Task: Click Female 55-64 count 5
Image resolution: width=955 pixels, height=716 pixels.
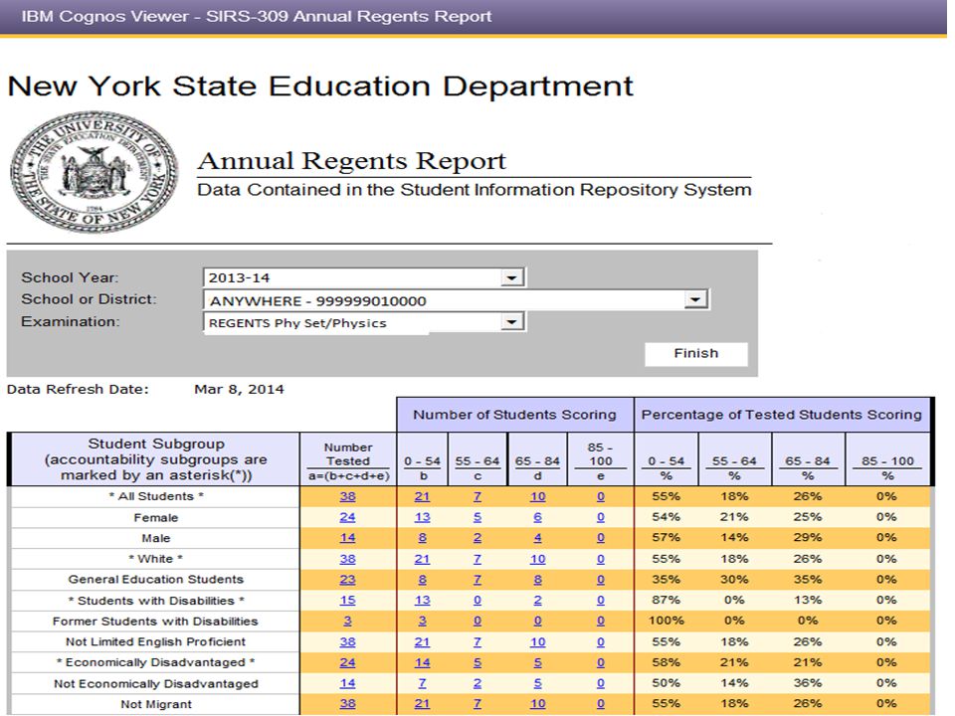Action: (477, 517)
